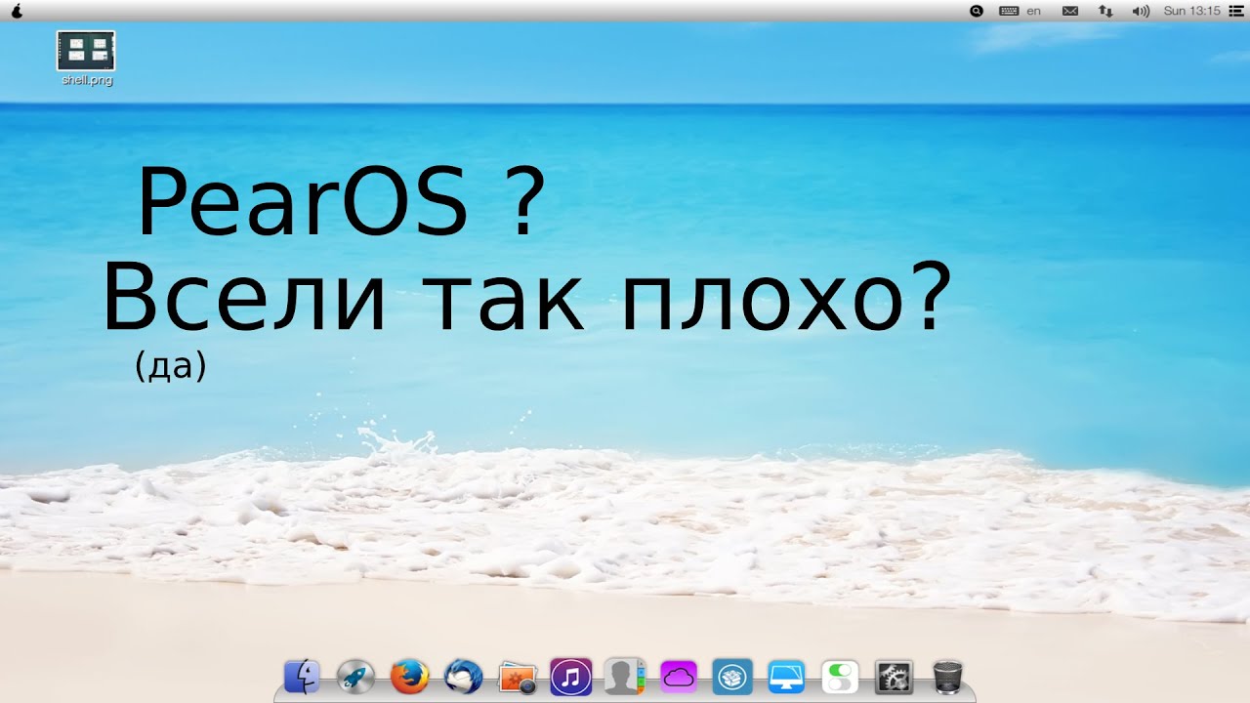The image size is (1250, 703).
Task: Open the Trash in the dock
Action: [947, 676]
